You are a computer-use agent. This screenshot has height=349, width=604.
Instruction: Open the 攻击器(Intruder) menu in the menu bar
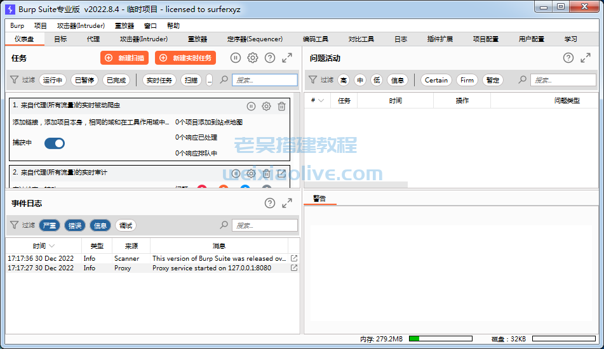pyautogui.click(x=81, y=26)
